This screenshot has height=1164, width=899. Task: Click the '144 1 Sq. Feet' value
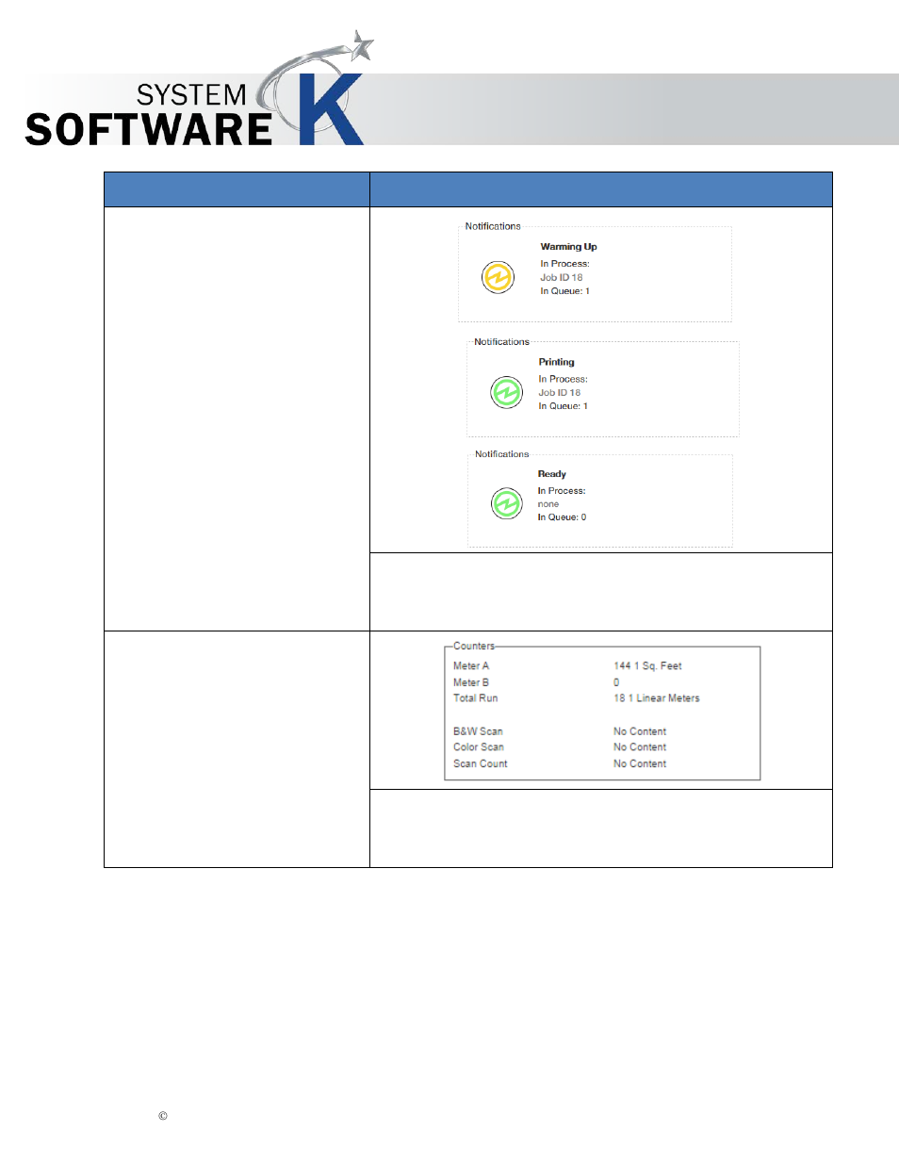point(647,666)
